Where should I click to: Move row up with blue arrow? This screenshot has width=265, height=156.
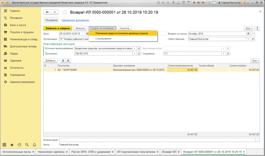63,60
